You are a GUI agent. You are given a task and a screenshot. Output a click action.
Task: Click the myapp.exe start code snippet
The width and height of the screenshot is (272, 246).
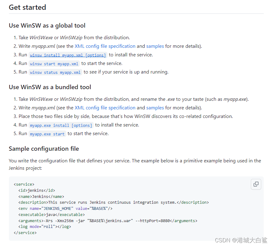(x=47, y=134)
